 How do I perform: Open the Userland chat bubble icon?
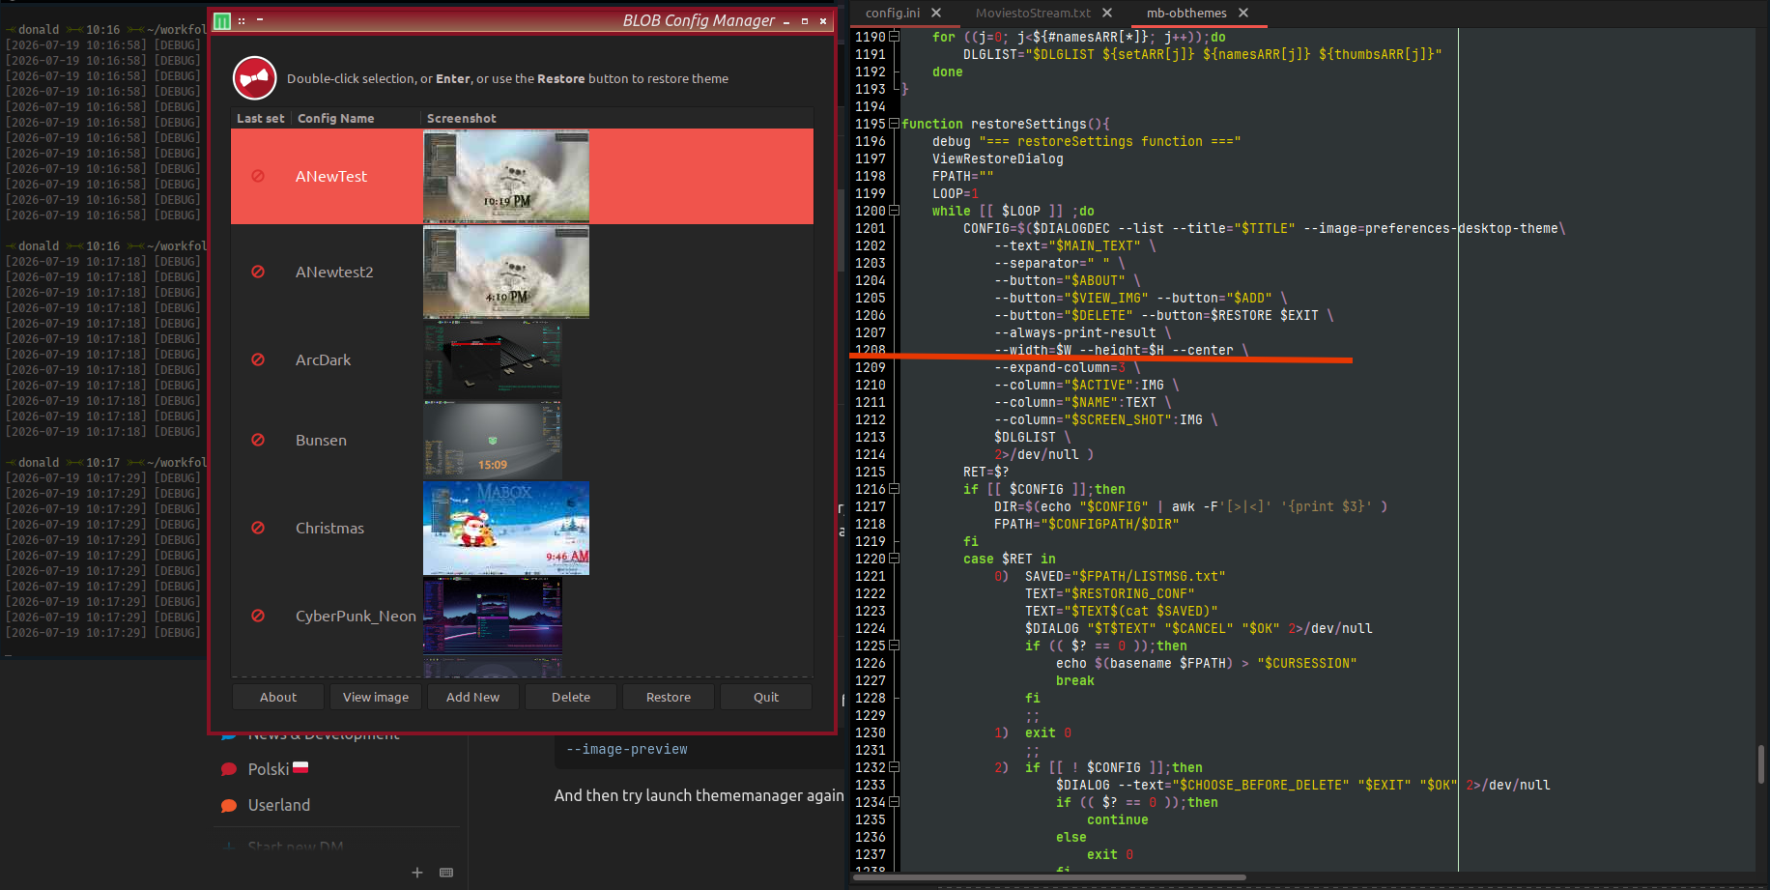(x=229, y=805)
